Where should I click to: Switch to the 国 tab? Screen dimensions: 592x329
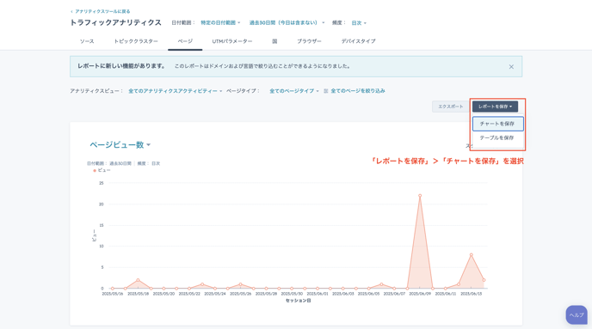click(274, 41)
